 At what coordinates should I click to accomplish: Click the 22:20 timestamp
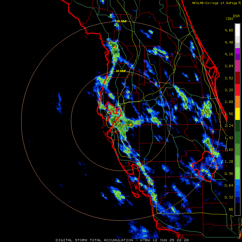(x=183, y=240)
